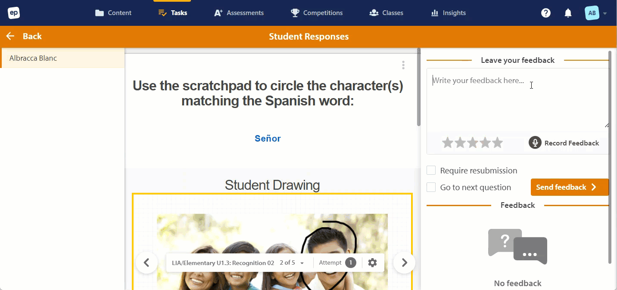Click the student drawing image
Image resolution: width=617 pixels, height=290 pixels.
[272, 252]
